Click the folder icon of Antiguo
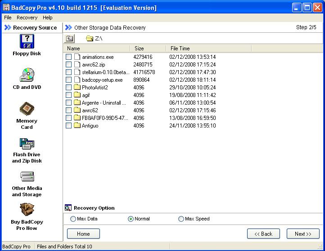The image size is (325, 251). coord(77,126)
